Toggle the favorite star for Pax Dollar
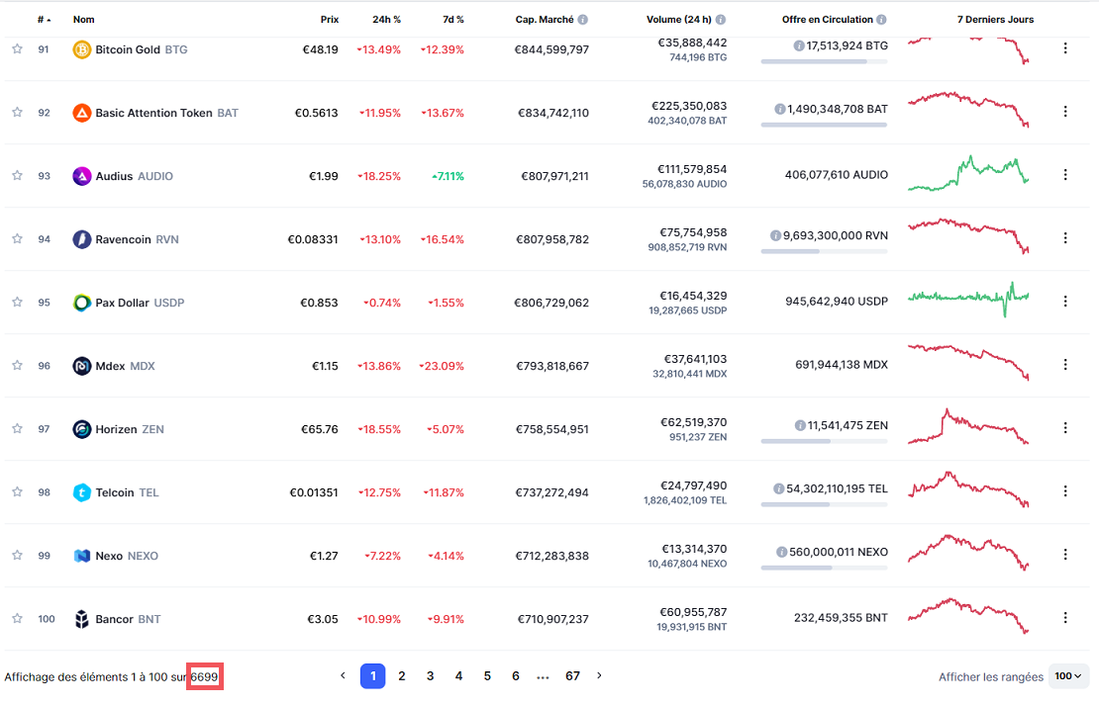The width and height of the screenshot is (1099, 706). (x=16, y=301)
